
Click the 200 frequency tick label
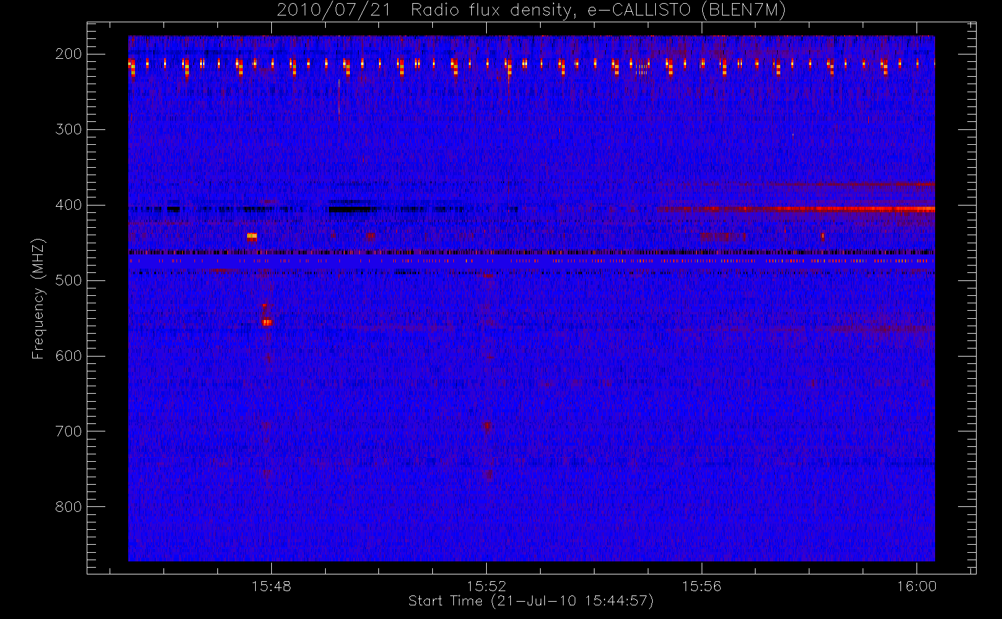coord(69,54)
